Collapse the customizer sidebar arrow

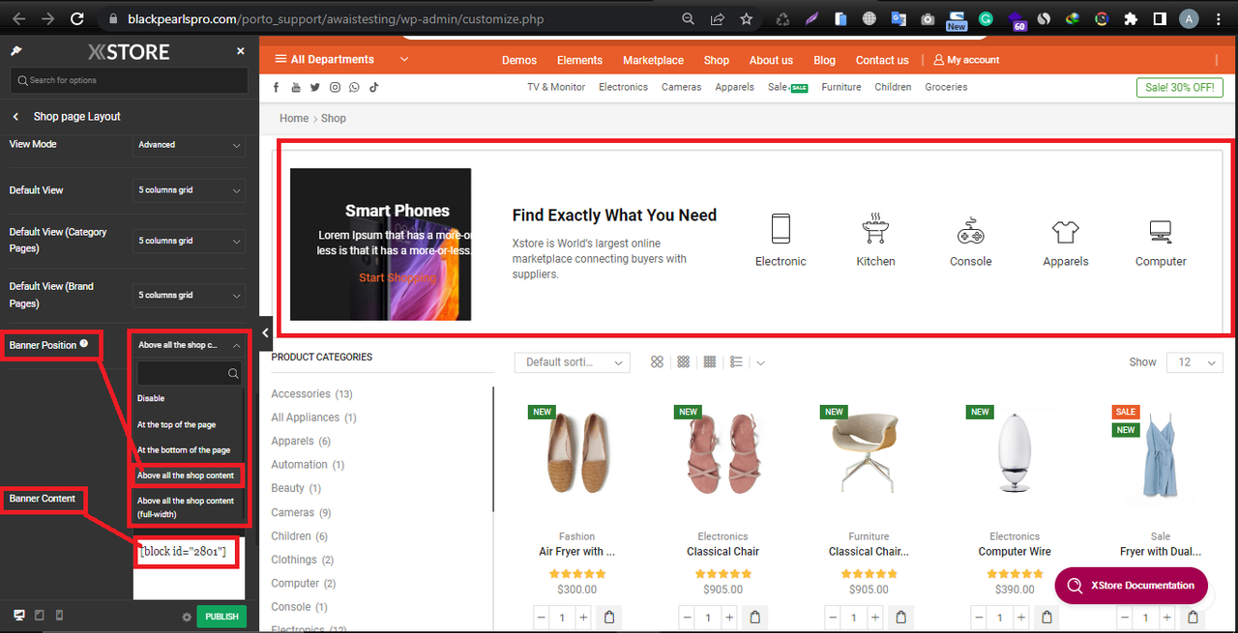pos(265,333)
